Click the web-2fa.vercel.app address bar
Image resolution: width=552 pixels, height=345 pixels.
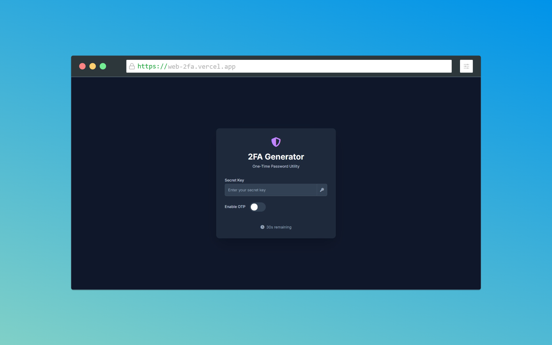[289, 66]
